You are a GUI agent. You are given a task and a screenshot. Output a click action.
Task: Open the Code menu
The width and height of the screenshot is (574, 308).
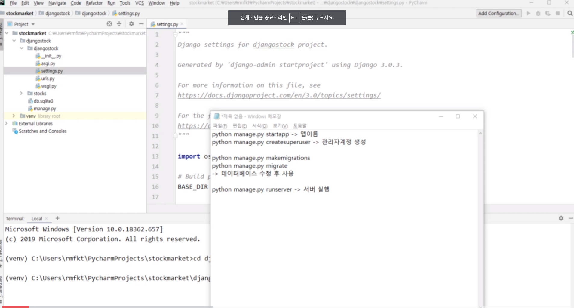(x=76, y=3)
